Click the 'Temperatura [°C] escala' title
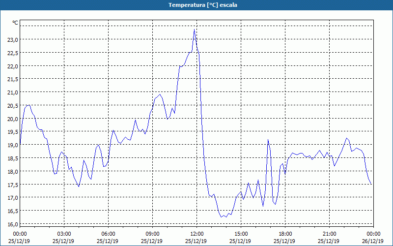Screen dimensions: 393x246 tap(203, 5)
